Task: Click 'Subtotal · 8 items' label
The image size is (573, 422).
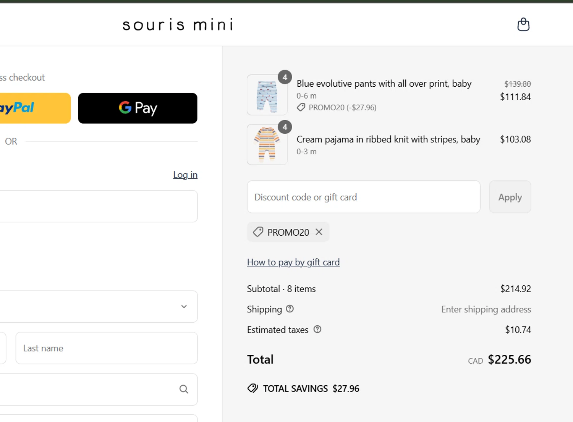Action: coord(282,289)
